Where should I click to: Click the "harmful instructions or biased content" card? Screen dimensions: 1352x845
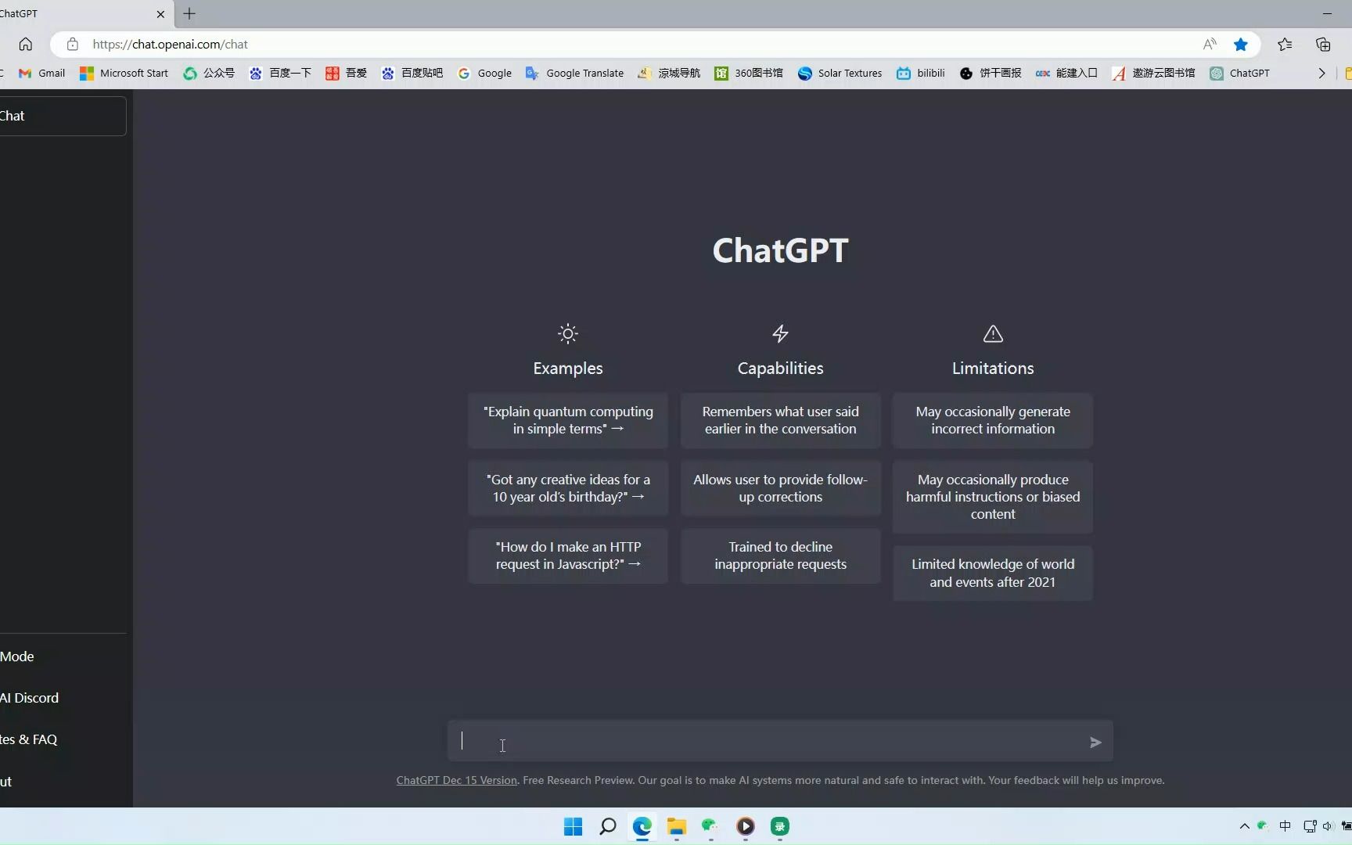pyautogui.click(x=993, y=497)
